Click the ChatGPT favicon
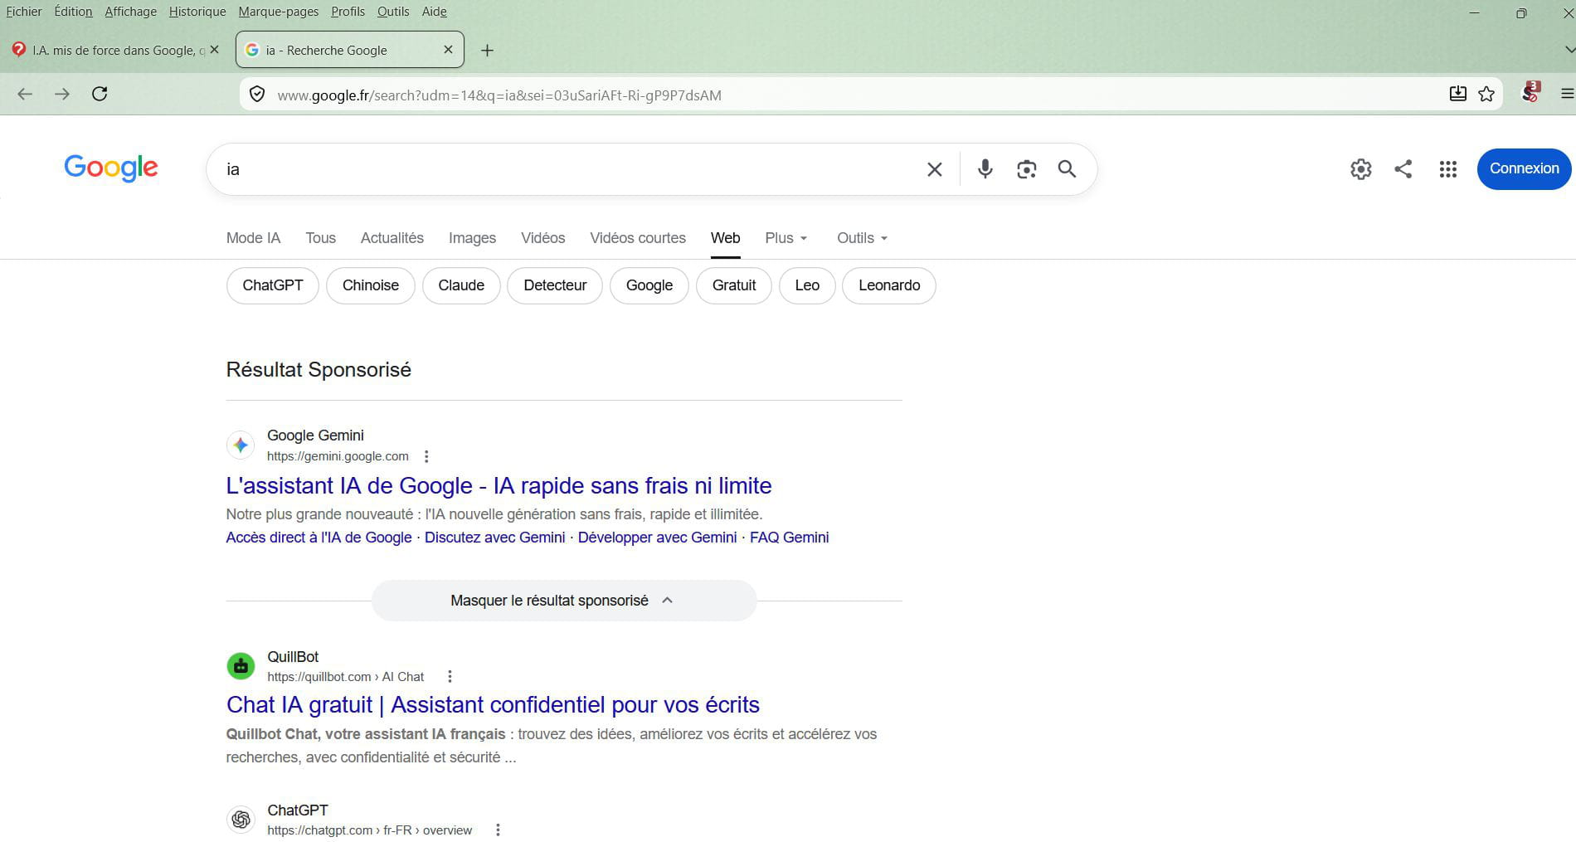 click(x=241, y=820)
